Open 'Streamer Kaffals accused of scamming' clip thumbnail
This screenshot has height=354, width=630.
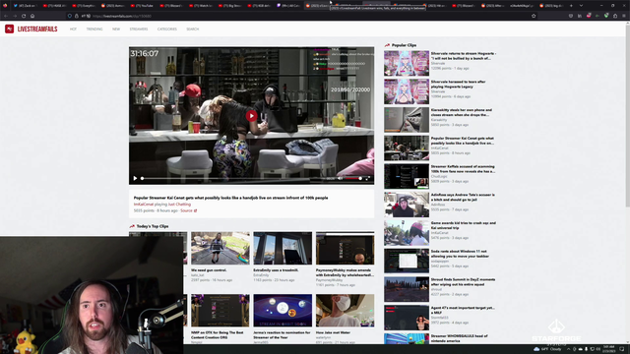tap(407, 176)
